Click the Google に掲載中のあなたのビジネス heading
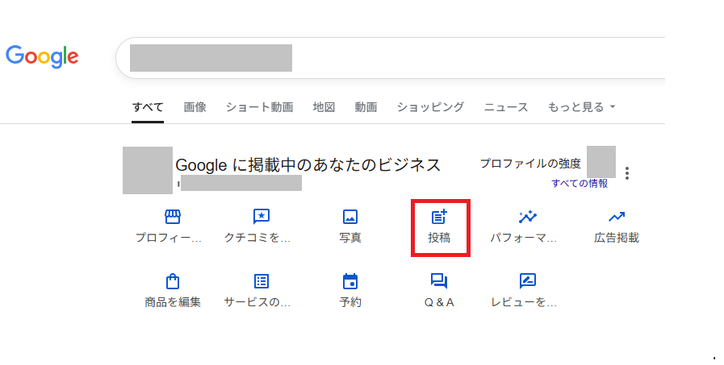Screen dimensions: 724x365 point(308,165)
